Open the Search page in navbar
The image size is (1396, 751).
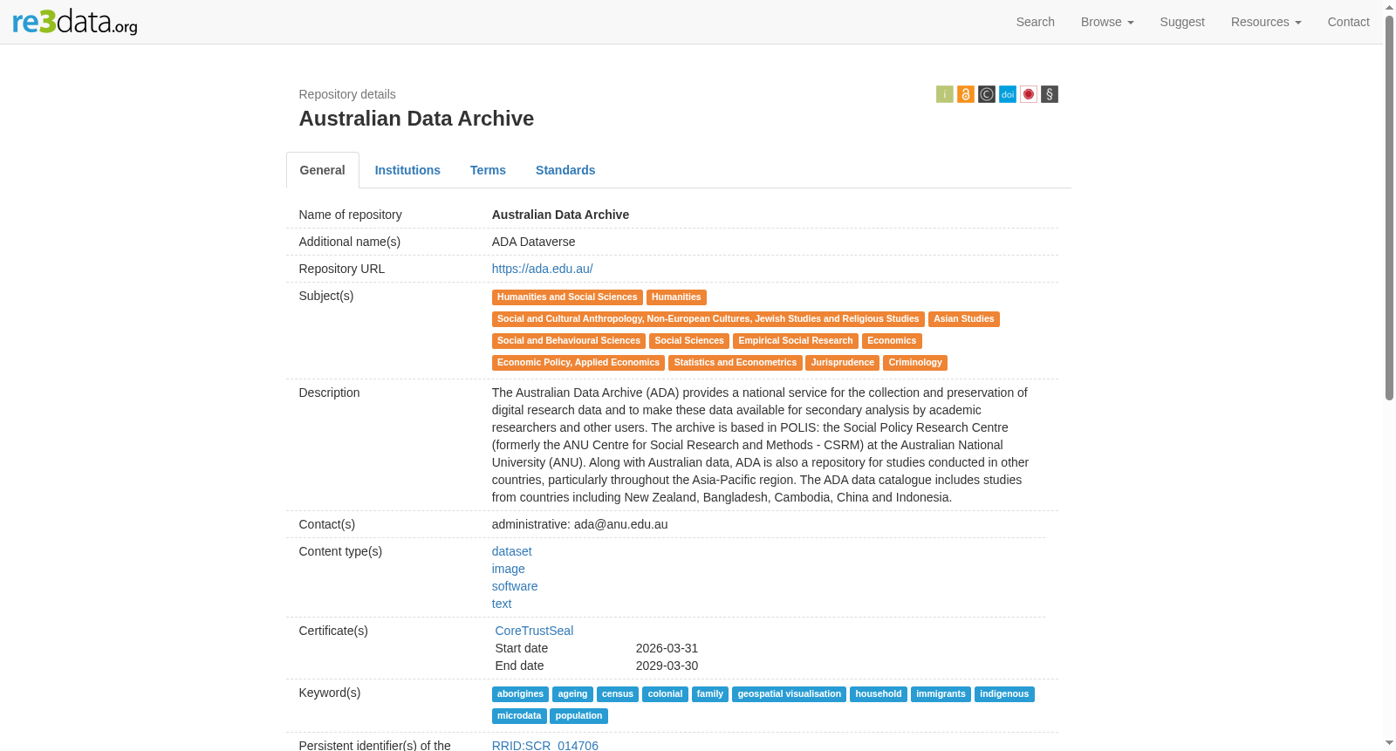tap(1036, 22)
